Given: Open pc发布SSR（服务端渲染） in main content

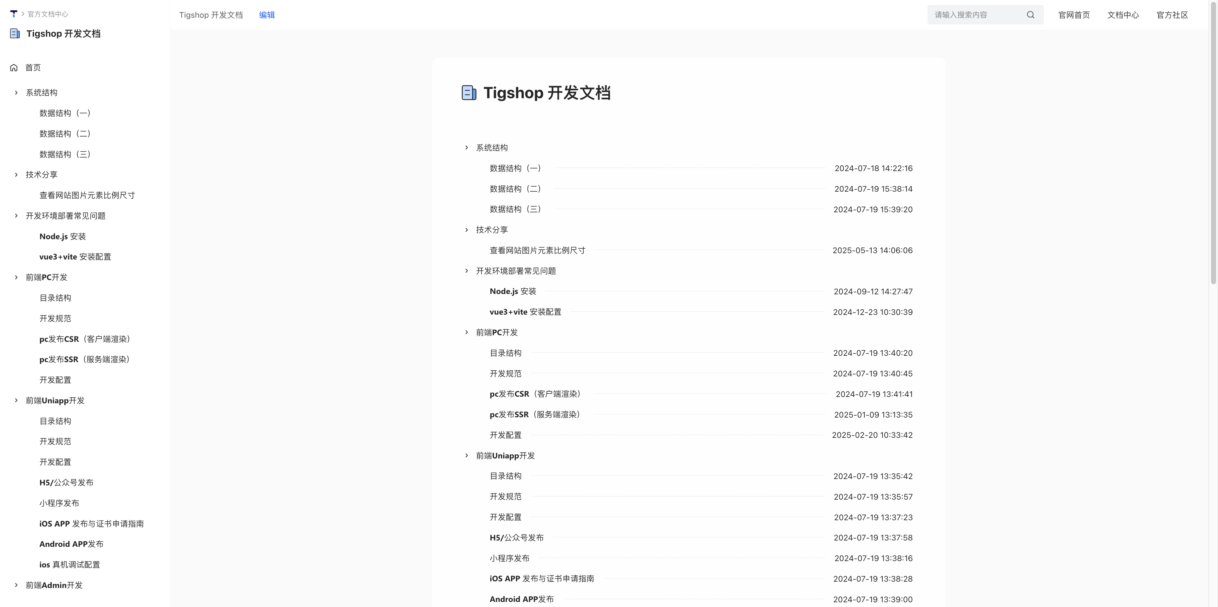Looking at the screenshot, I should (535, 415).
